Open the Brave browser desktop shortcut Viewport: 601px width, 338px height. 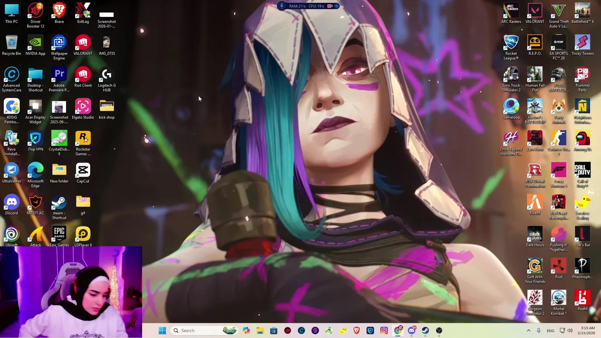59,14
